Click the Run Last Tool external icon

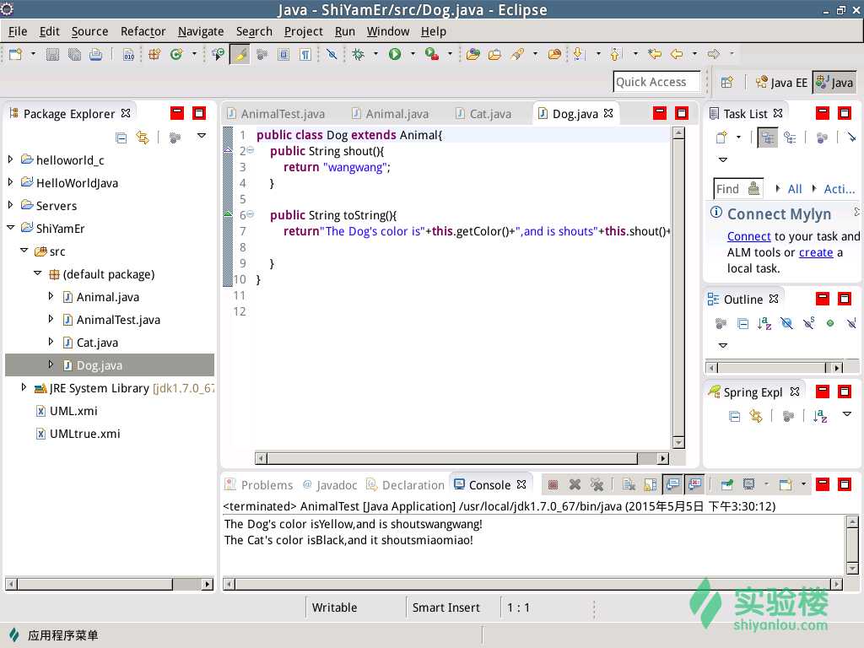tap(432, 54)
